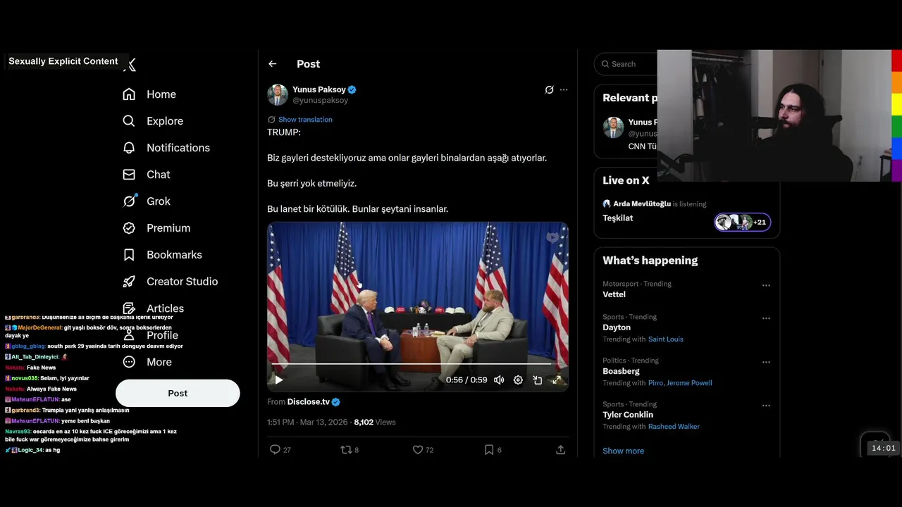
Task: Open Yunus Paksoy's profile avatar
Action: tap(278, 95)
